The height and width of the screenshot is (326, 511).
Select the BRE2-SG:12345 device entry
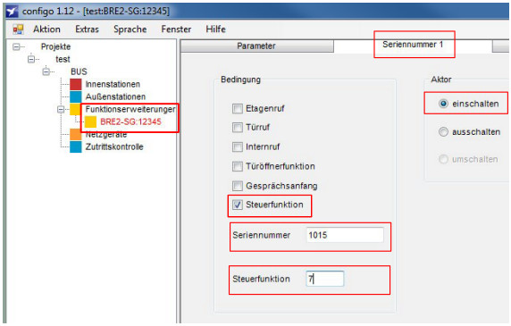tap(130, 122)
